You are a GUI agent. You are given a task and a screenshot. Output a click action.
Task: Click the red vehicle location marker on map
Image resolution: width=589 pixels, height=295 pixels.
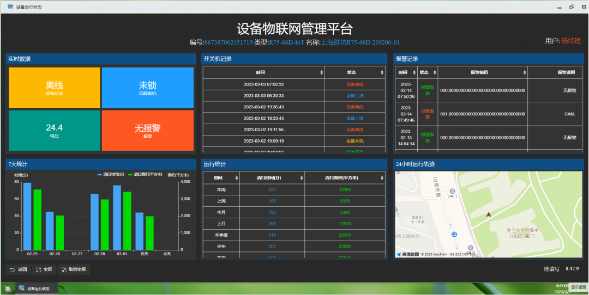point(488,214)
